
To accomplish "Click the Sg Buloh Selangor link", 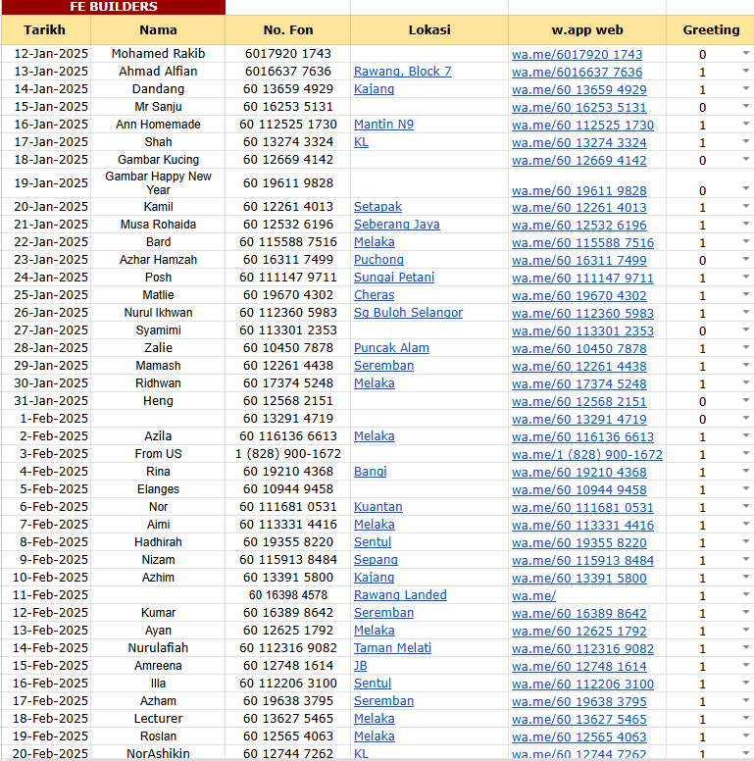I will point(408,313).
